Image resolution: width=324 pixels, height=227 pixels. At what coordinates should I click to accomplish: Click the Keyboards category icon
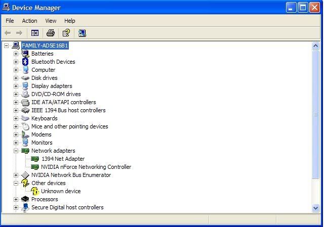point(25,118)
